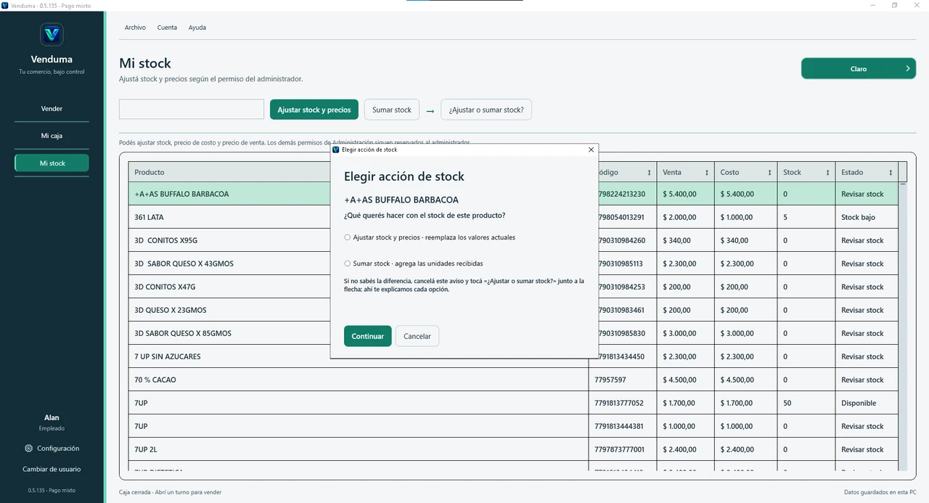Sort the table by the Código sort arrows
The height and width of the screenshot is (503, 929).
coord(649,173)
